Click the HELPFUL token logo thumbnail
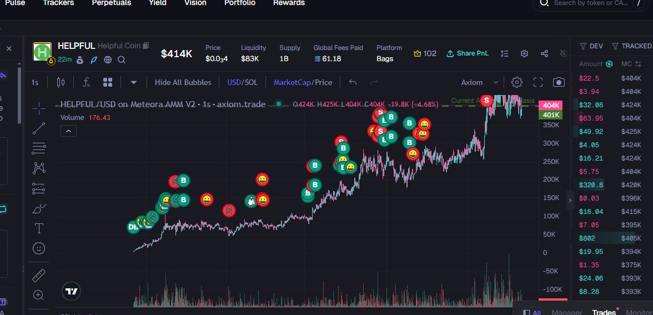This screenshot has width=653, height=315. [x=42, y=52]
